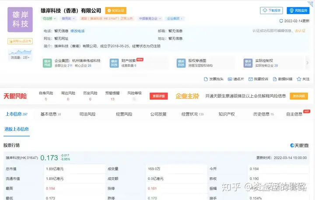The image size is (315, 200).
Task: Open the page-views trend chart
Action: click(20, 52)
